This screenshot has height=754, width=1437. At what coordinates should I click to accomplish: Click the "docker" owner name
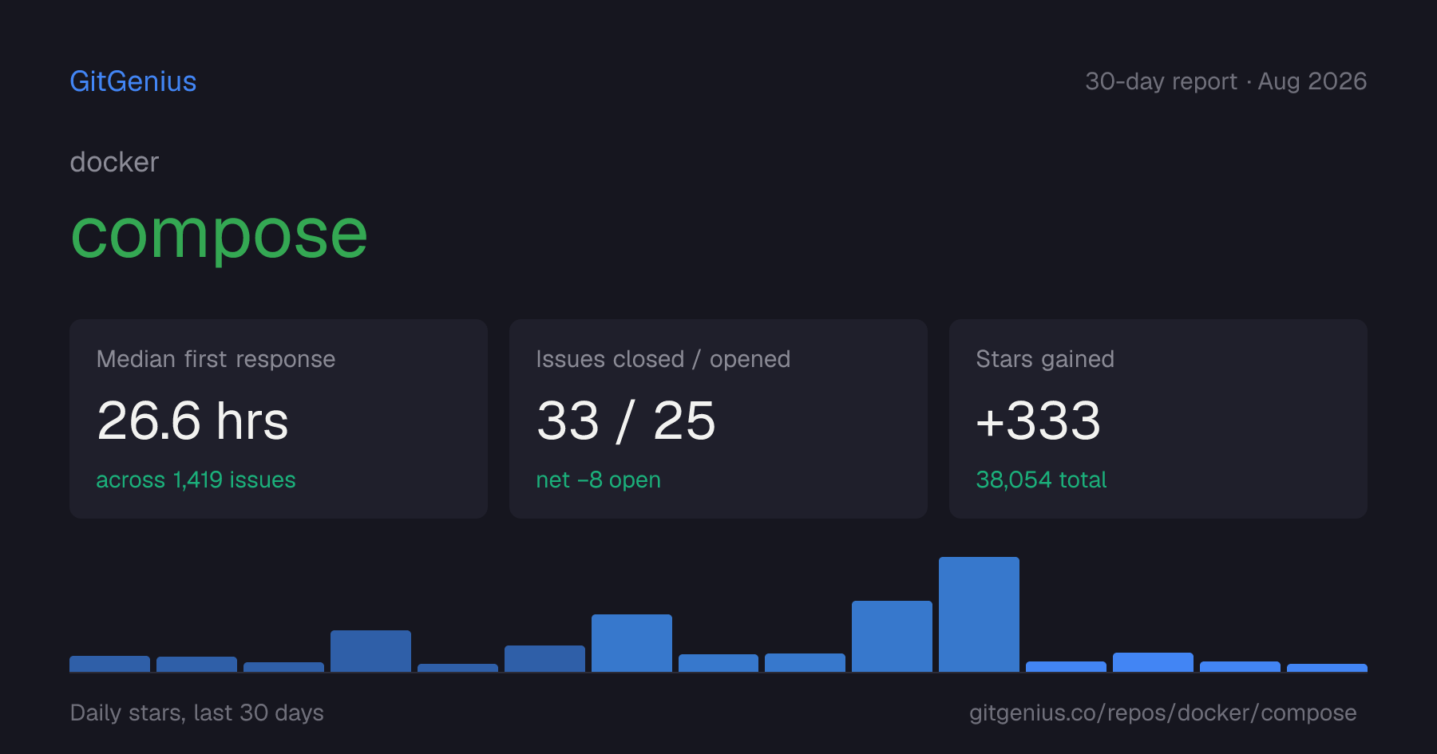[114, 162]
